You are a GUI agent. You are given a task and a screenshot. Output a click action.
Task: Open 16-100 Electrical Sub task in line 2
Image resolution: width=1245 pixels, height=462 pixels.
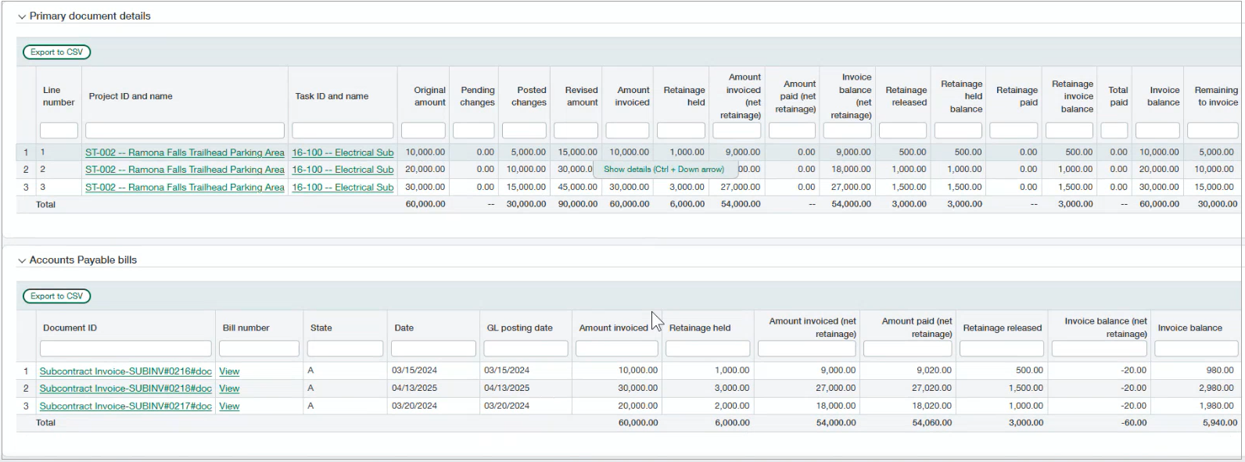click(x=343, y=170)
